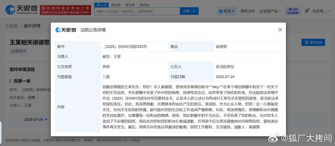Click 相关案由：刑事 in background page
Screen dimensions: 335x146
click(x=22, y=98)
